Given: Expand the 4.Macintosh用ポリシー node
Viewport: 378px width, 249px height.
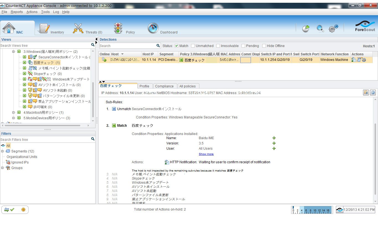Looking at the screenshot, I should pyautogui.click(x=13, y=113).
